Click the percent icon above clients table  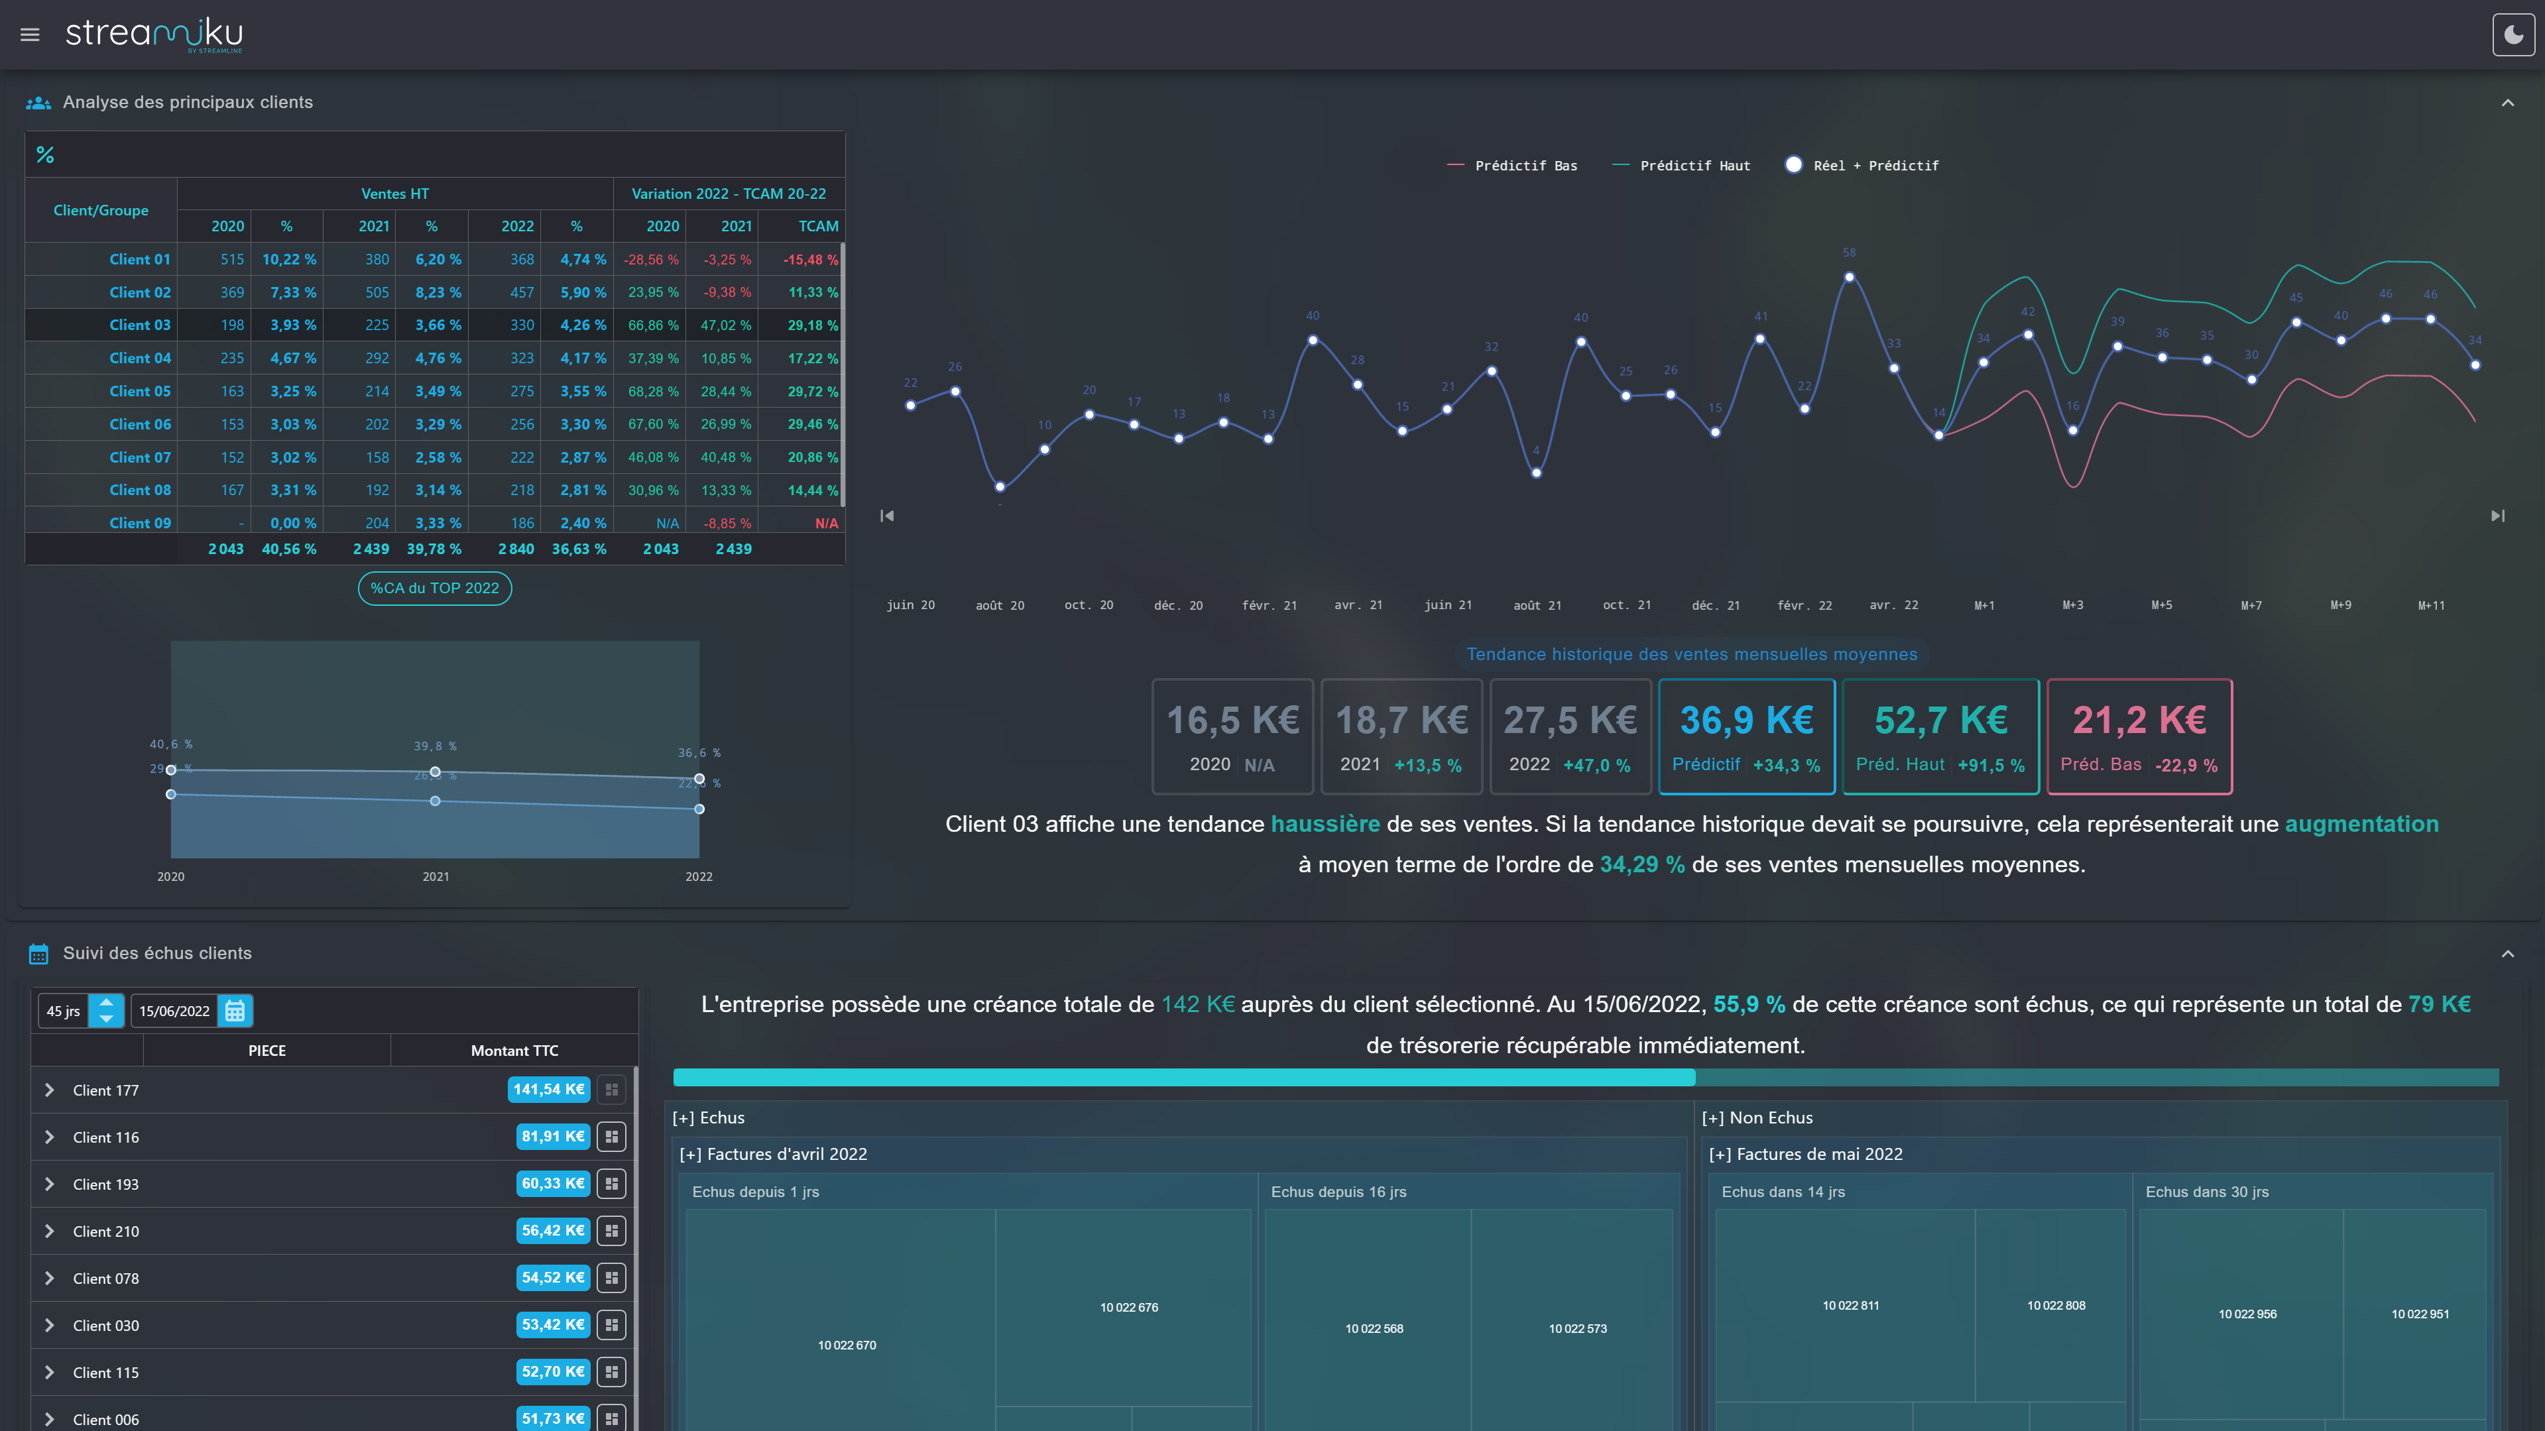tap(46, 155)
